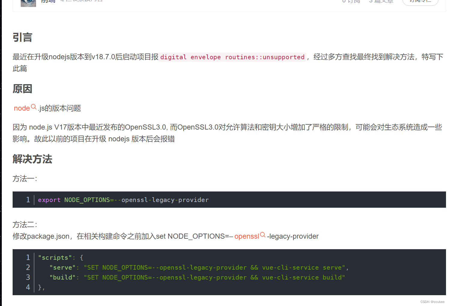Click the "build" script line in code
449x306 pixels.
[x=197, y=277]
